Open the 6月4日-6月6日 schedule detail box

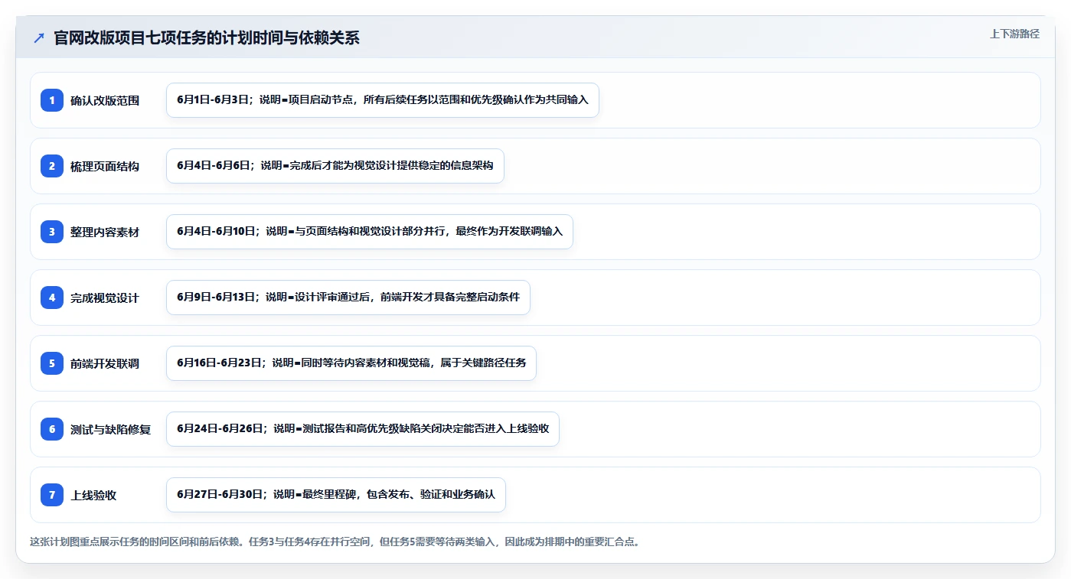point(335,166)
